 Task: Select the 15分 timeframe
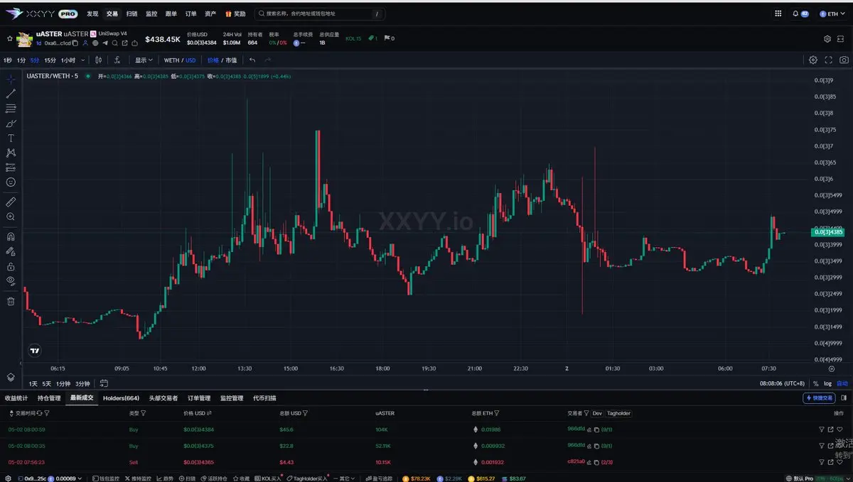[x=50, y=60]
